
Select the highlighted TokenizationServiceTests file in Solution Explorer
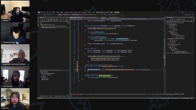point(179,53)
